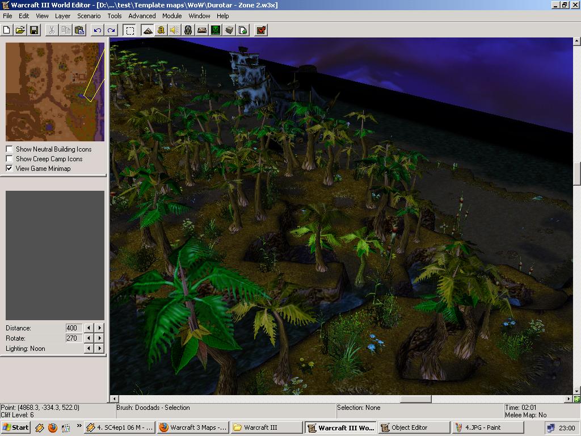Click the Paste clipboard icon
This screenshot has width=581, height=436.
pos(79,30)
